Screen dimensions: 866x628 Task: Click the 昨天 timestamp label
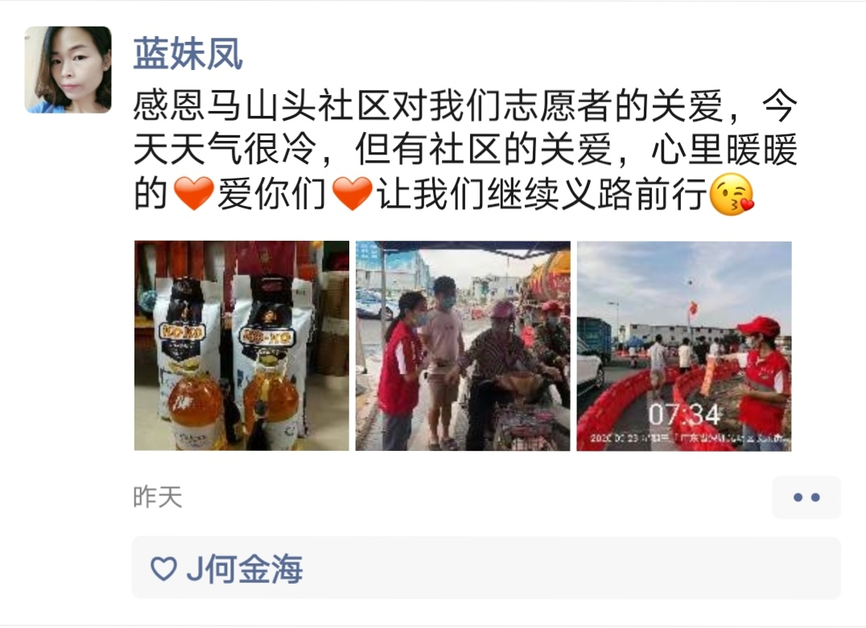158,497
